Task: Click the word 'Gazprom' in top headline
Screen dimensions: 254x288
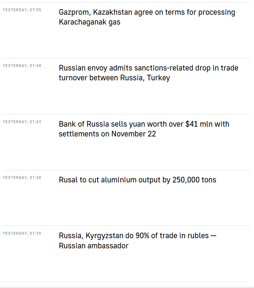Action: [x=74, y=13]
